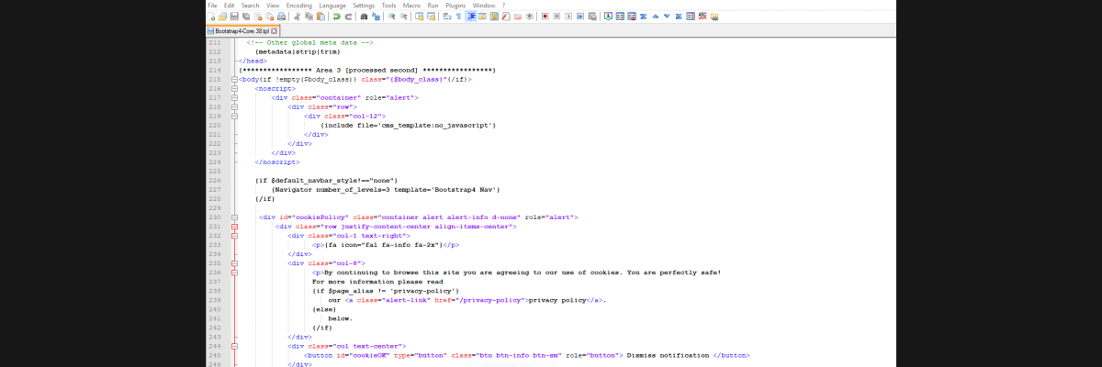Open Find with the binoculars icon
This screenshot has height=367, width=1102.
point(365,17)
